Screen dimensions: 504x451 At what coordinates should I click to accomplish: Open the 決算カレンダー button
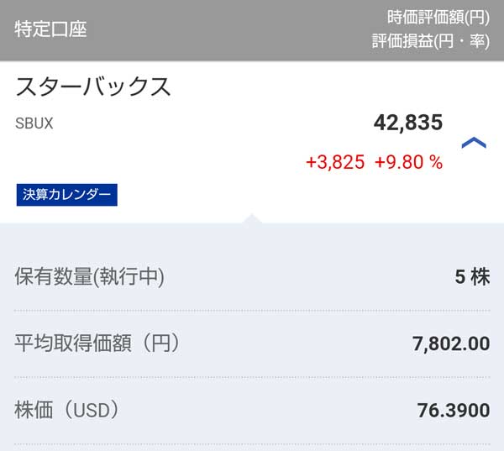pos(67,195)
